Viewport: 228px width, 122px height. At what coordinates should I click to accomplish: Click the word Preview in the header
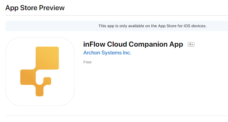pyautogui.click(x=52, y=8)
